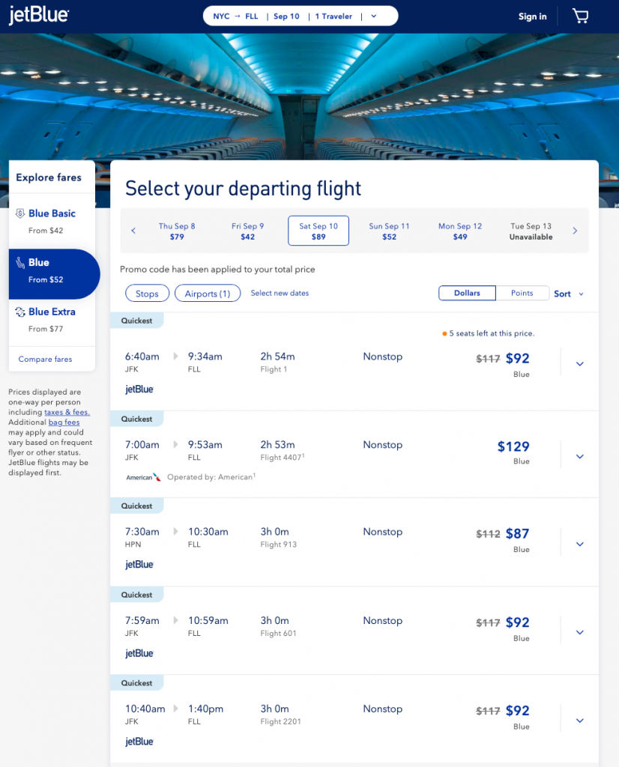Advance dates with right arrow
The width and height of the screenshot is (619, 767).
click(575, 231)
